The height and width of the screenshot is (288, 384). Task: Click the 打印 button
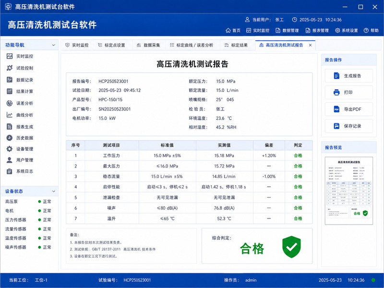[x=349, y=92]
